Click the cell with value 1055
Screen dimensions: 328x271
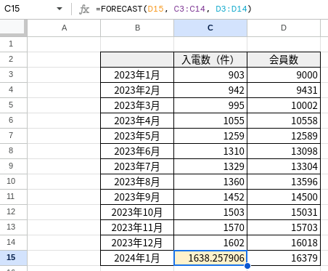coord(210,121)
